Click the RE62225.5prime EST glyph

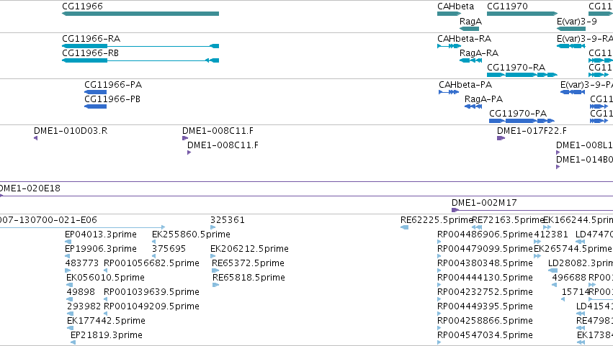point(405,227)
